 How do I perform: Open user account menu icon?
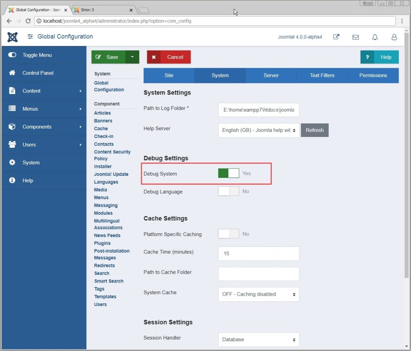[x=394, y=37]
